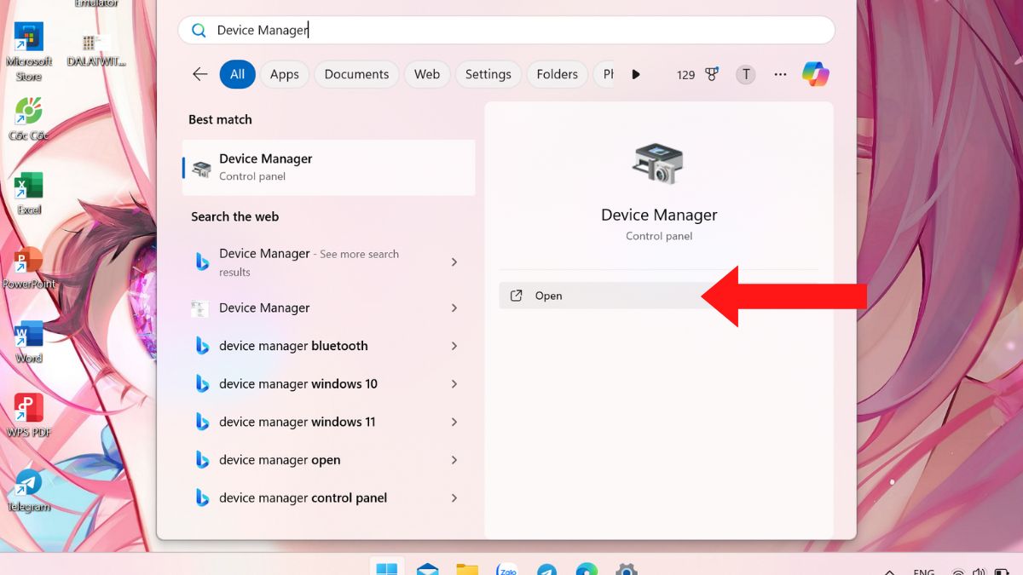The width and height of the screenshot is (1023, 575).
Task: Expand 'device manager windows 11' chevron
Action: click(454, 422)
